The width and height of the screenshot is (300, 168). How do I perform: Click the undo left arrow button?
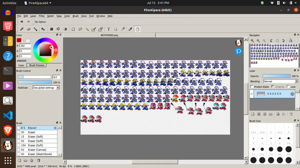click(22, 22)
